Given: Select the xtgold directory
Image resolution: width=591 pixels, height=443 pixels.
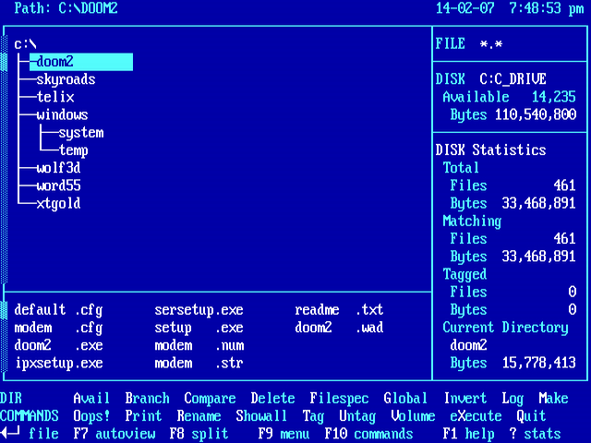Looking at the screenshot, I should coord(58,204).
